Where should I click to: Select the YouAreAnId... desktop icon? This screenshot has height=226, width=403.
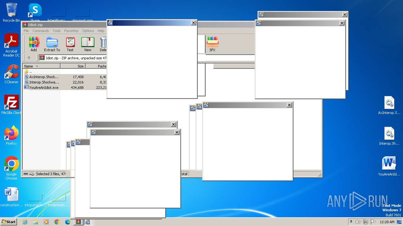[389, 166]
